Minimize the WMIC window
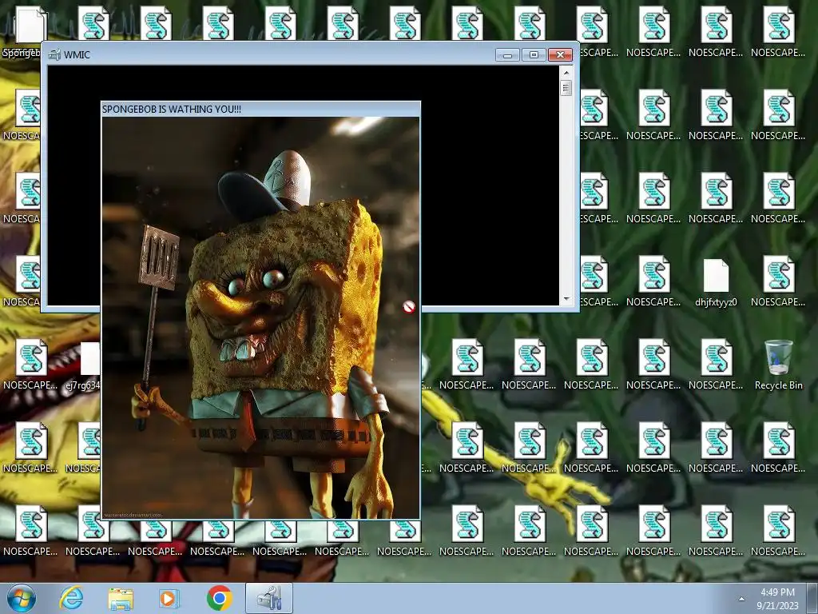The width and height of the screenshot is (818, 614). click(x=507, y=55)
